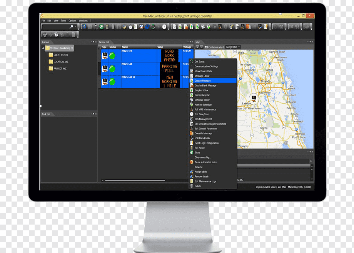The image size is (354, 253).
Task: Collapse the Ver-Mac - Marketing folder tree
Action: 43,48
